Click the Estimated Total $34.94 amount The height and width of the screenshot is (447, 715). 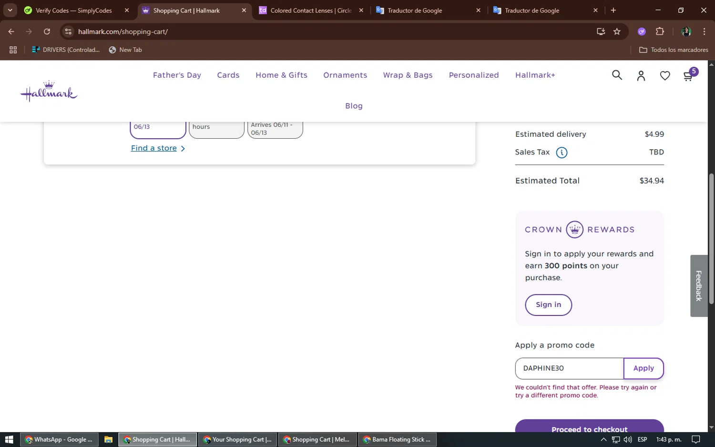652,181
